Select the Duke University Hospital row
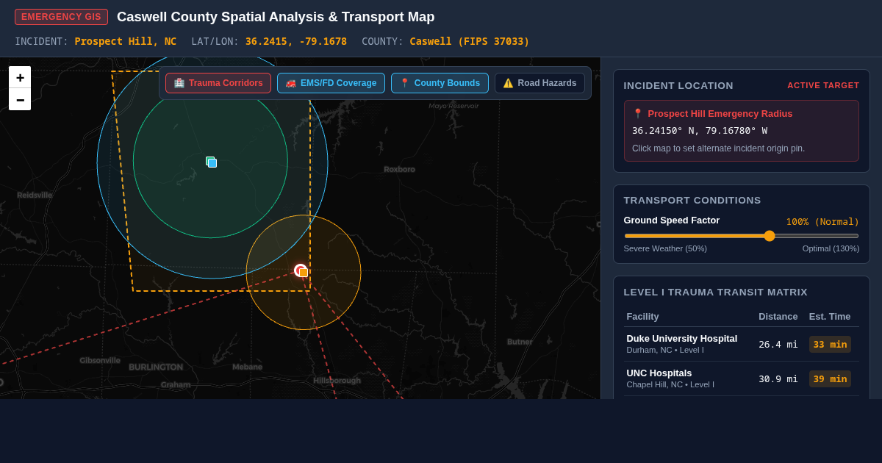The image size is (882, 463). tap(741, 344)
